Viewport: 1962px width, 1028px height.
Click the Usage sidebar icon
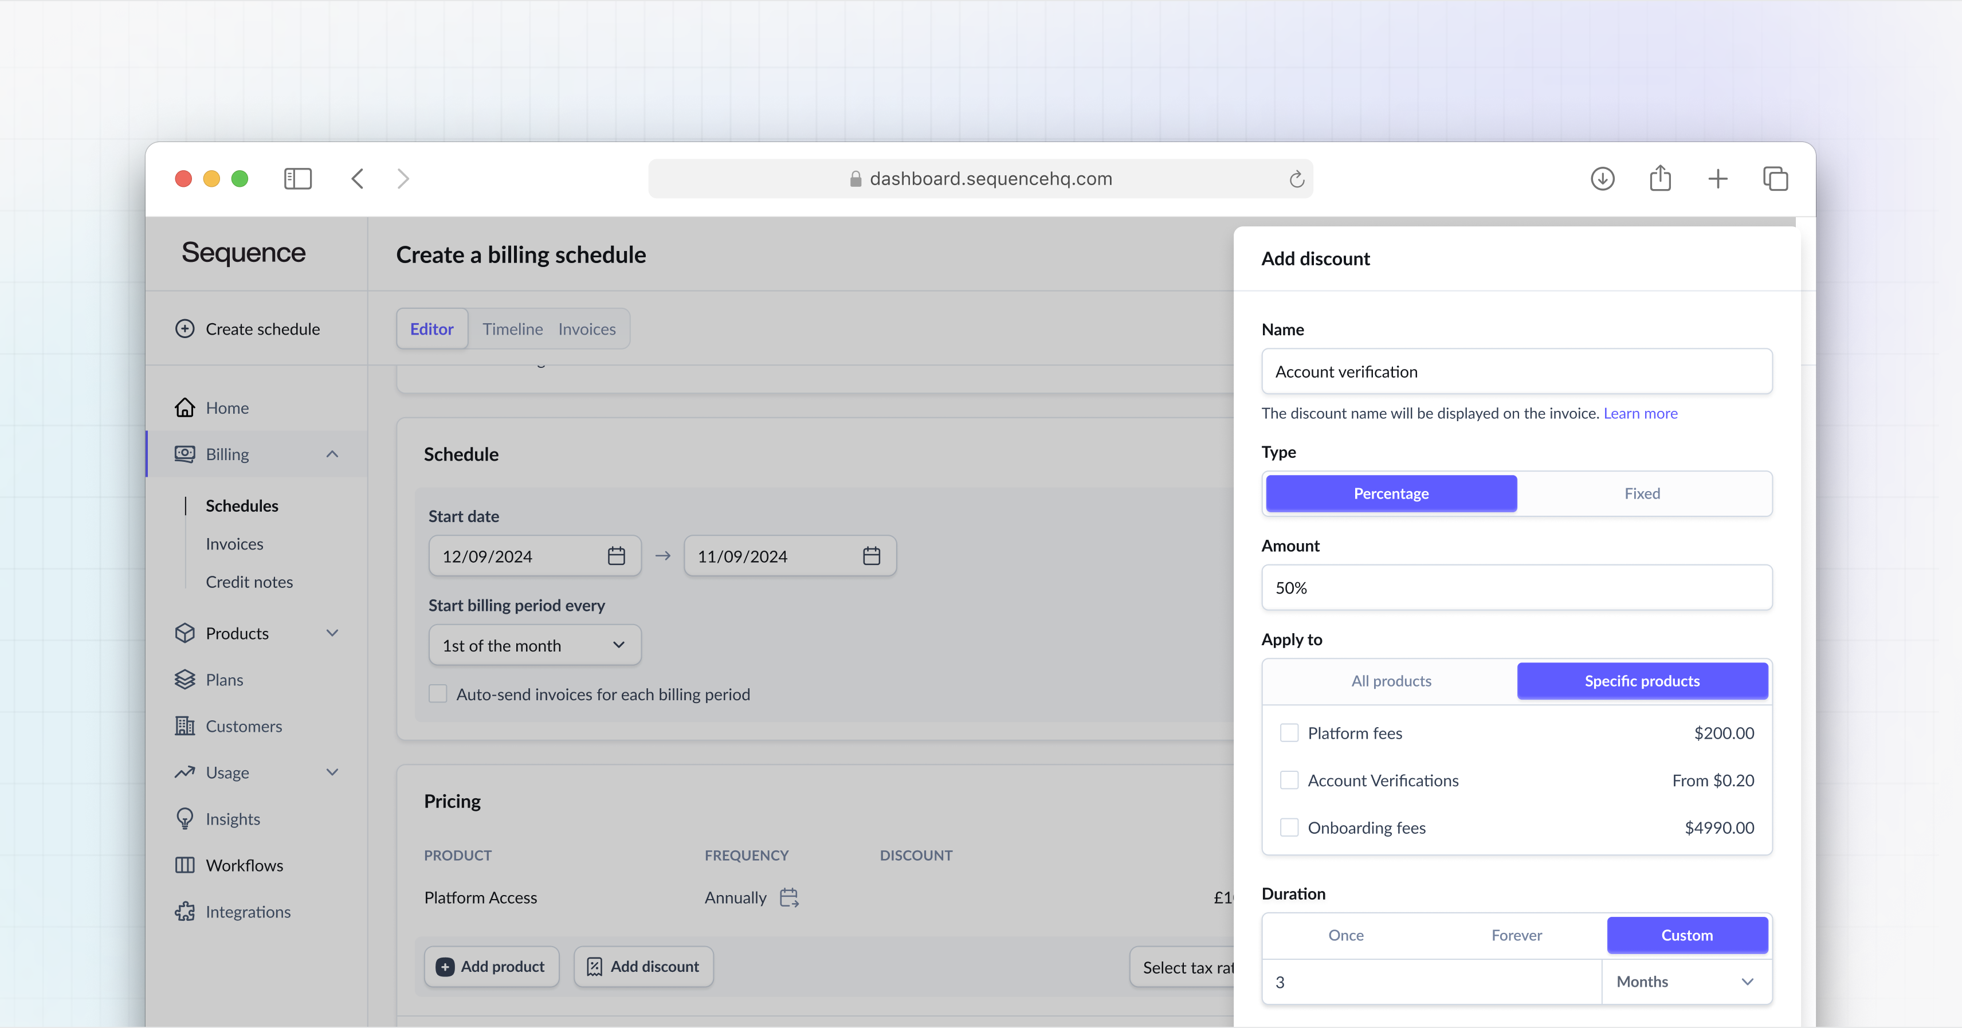click(186, 771)
